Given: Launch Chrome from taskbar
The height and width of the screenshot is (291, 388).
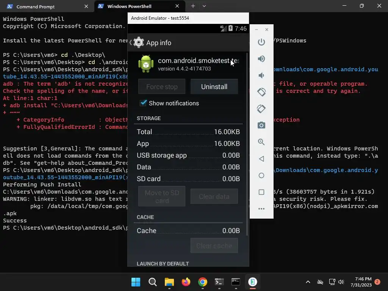Looking at the screenshot, I should click(202, 282).
